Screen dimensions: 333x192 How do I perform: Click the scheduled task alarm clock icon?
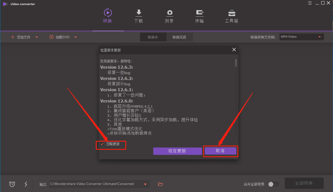(12, 184)
